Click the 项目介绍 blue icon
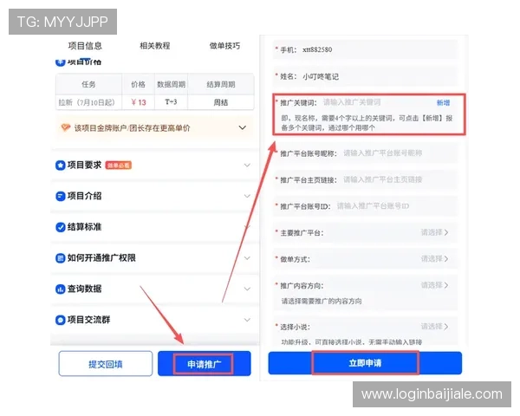Image resolution: width=520 pixels, height=416 pixels. [60, 196]
